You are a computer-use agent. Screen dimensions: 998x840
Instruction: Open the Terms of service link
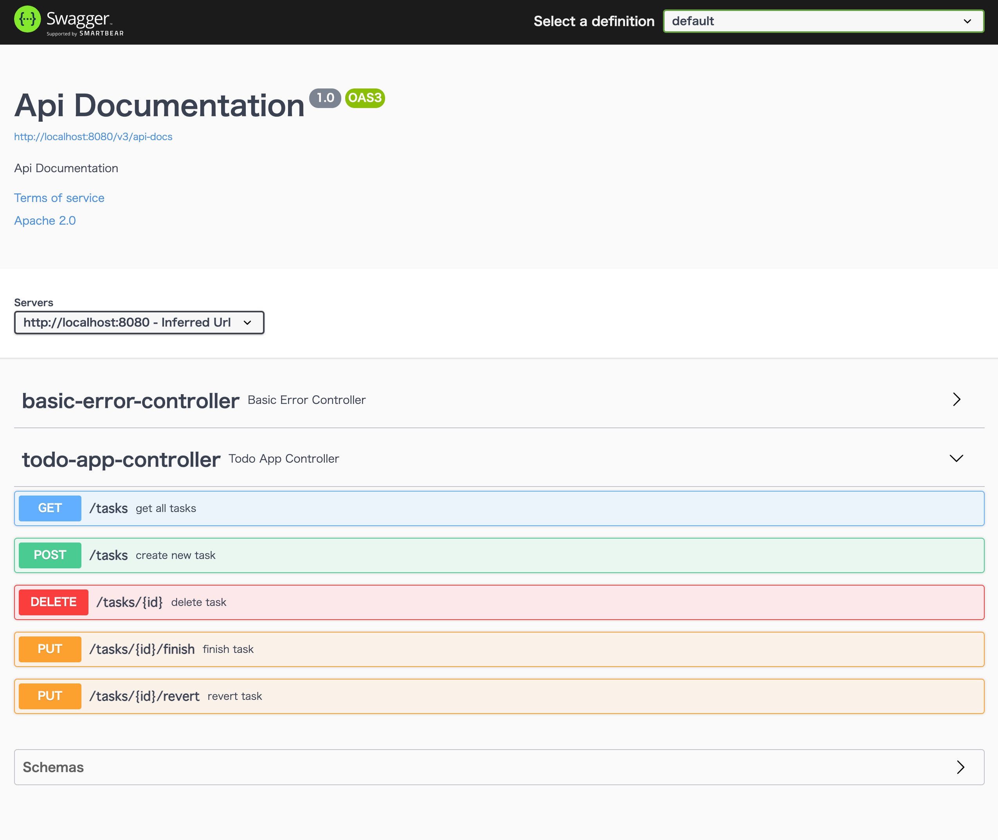59,198
